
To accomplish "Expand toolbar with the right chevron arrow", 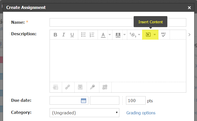I will coord(189,35).
